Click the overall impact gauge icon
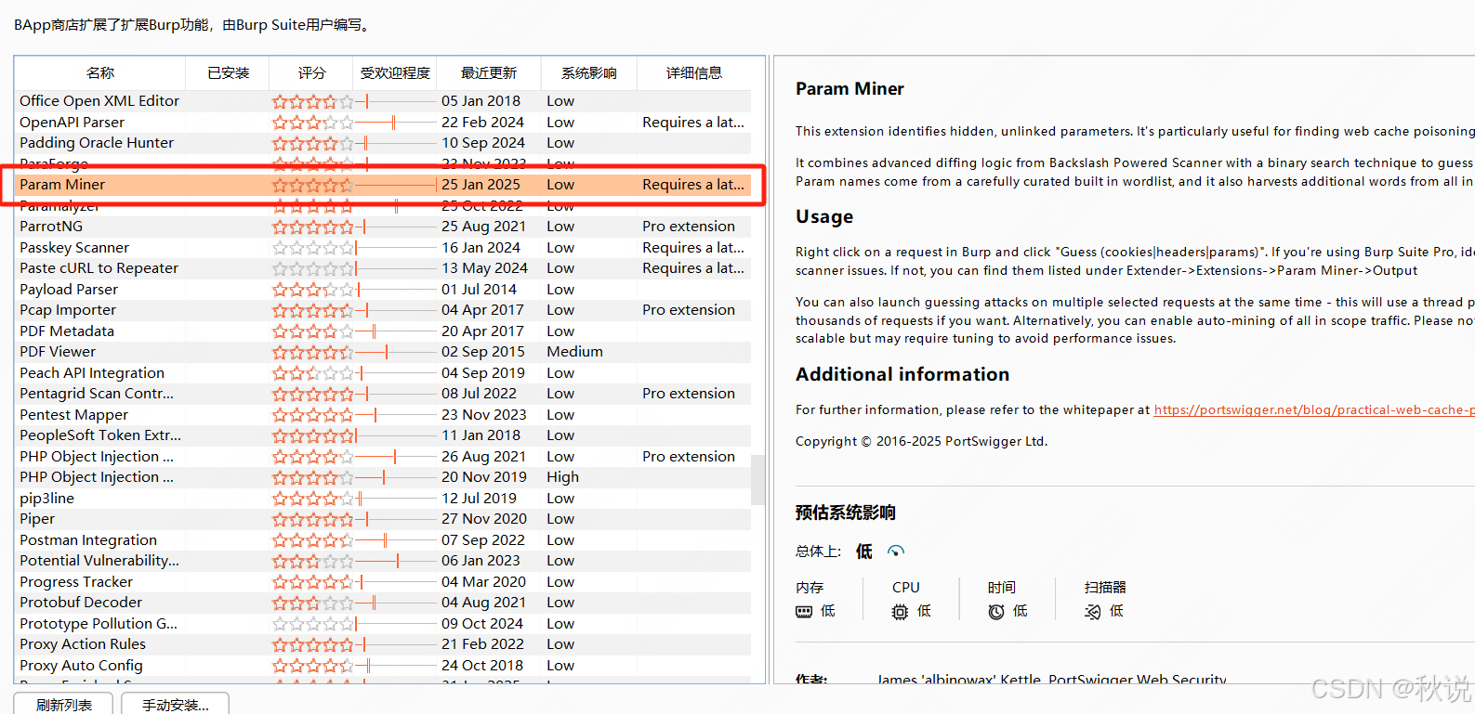The image size is (1475, 714). click(896, 552)
